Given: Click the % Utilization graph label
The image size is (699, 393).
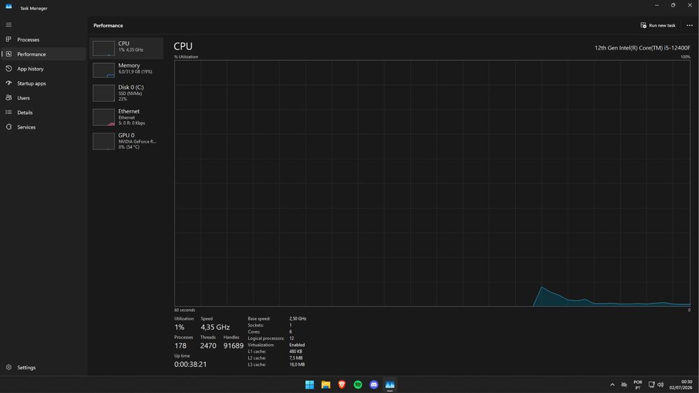Looking at the screenshot, I should [187, 57].
